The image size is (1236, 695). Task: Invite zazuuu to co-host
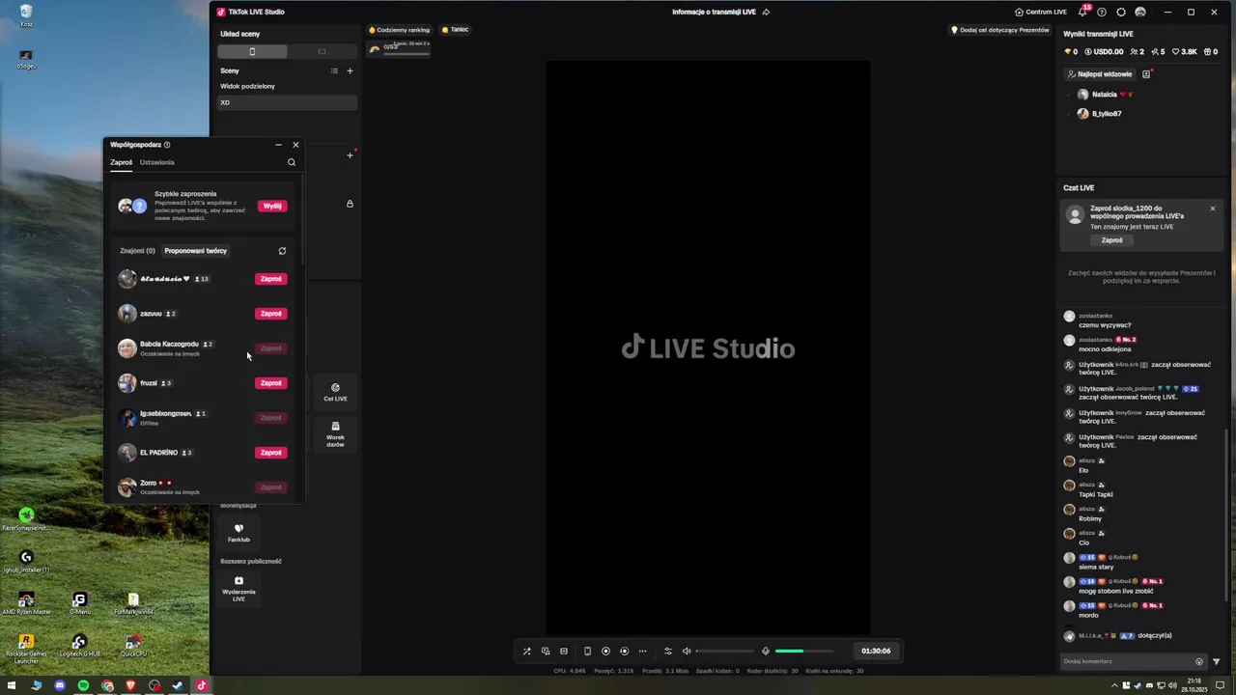pos(270,314)
